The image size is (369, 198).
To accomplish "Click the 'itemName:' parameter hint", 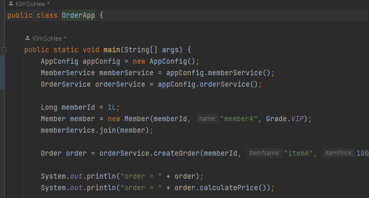I will click(x=264, y=153).
